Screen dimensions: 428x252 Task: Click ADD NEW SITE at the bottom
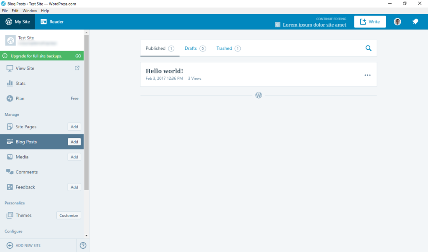[x=27, y=245]
